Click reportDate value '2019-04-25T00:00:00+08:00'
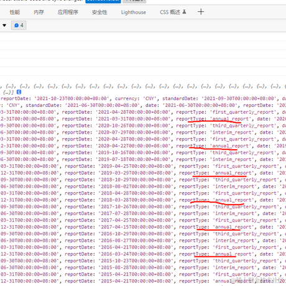Viewport: 286px width, 286px height. [136, 166]
